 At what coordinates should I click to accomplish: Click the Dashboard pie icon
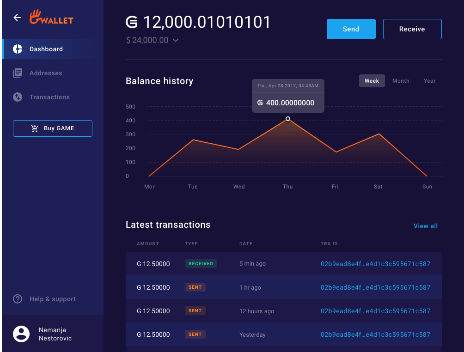click(x=18, y=49)
